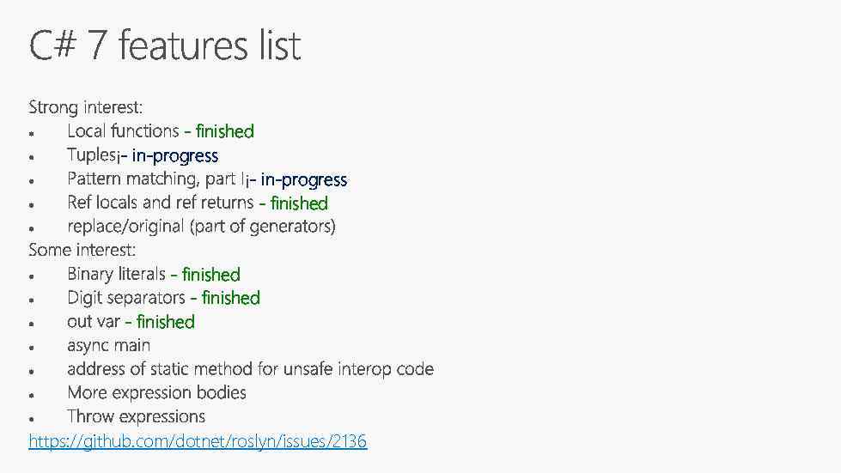The width and height of the screenshot is (841, 473).
Task: Click the "Some interest:" heading
Action: [82, 250]
